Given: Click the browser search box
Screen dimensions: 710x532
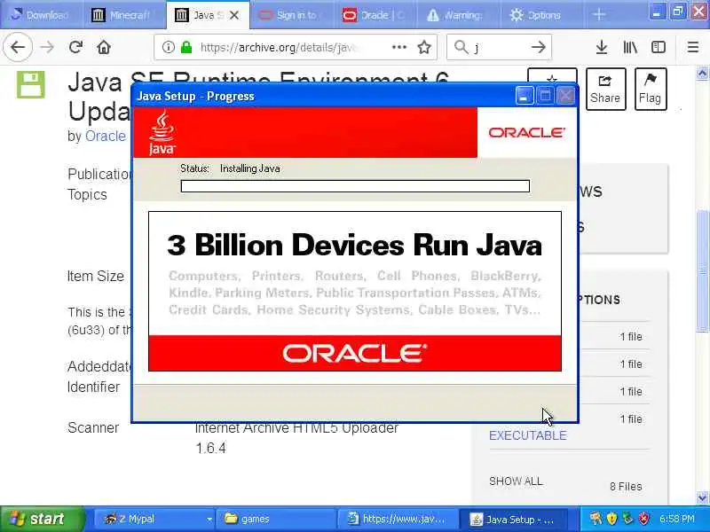Looking at the screenshot, I should pyautogui.click(x=499, y=47).
